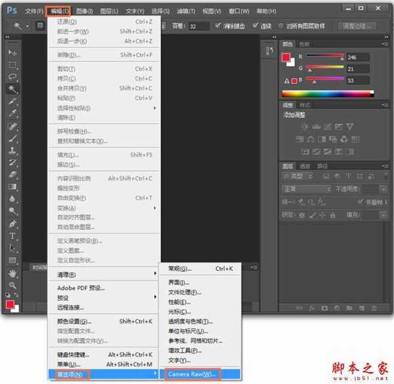Select the Move tool
Image resolution: width=394 pixels, height=384 pixels.
(x=12, y=53)
